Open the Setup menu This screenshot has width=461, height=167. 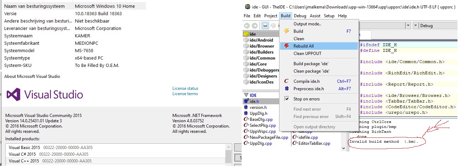click(329, 16)
